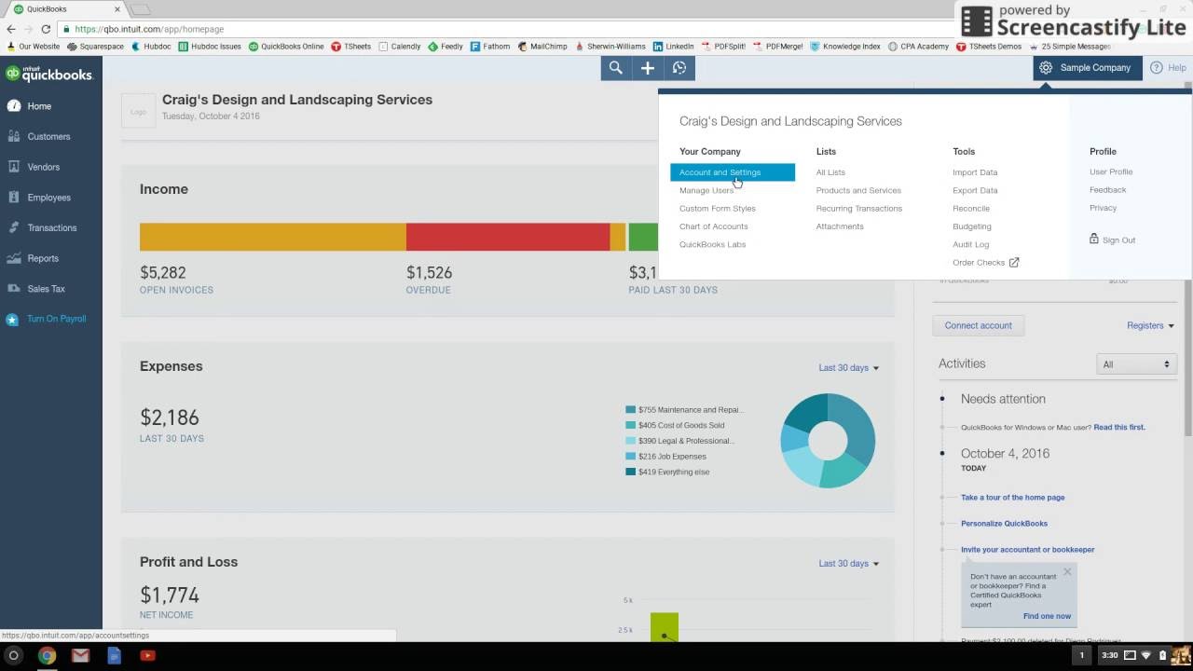Click Order Checks external link

(986, 263)
